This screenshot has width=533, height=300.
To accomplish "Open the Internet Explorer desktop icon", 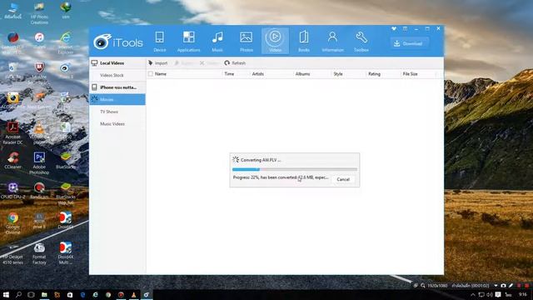I will [65, 43].
